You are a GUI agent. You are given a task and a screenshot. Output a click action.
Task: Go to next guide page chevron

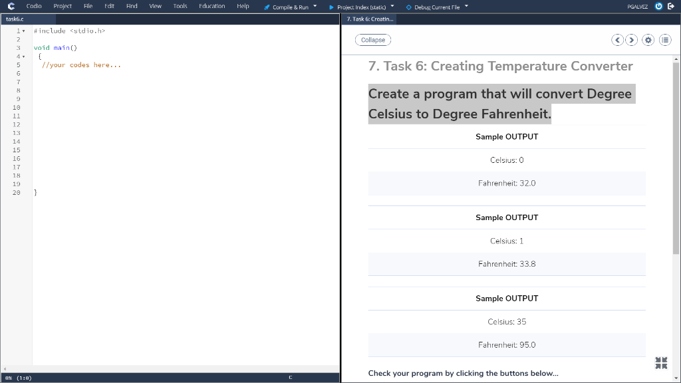pos(631,40)
